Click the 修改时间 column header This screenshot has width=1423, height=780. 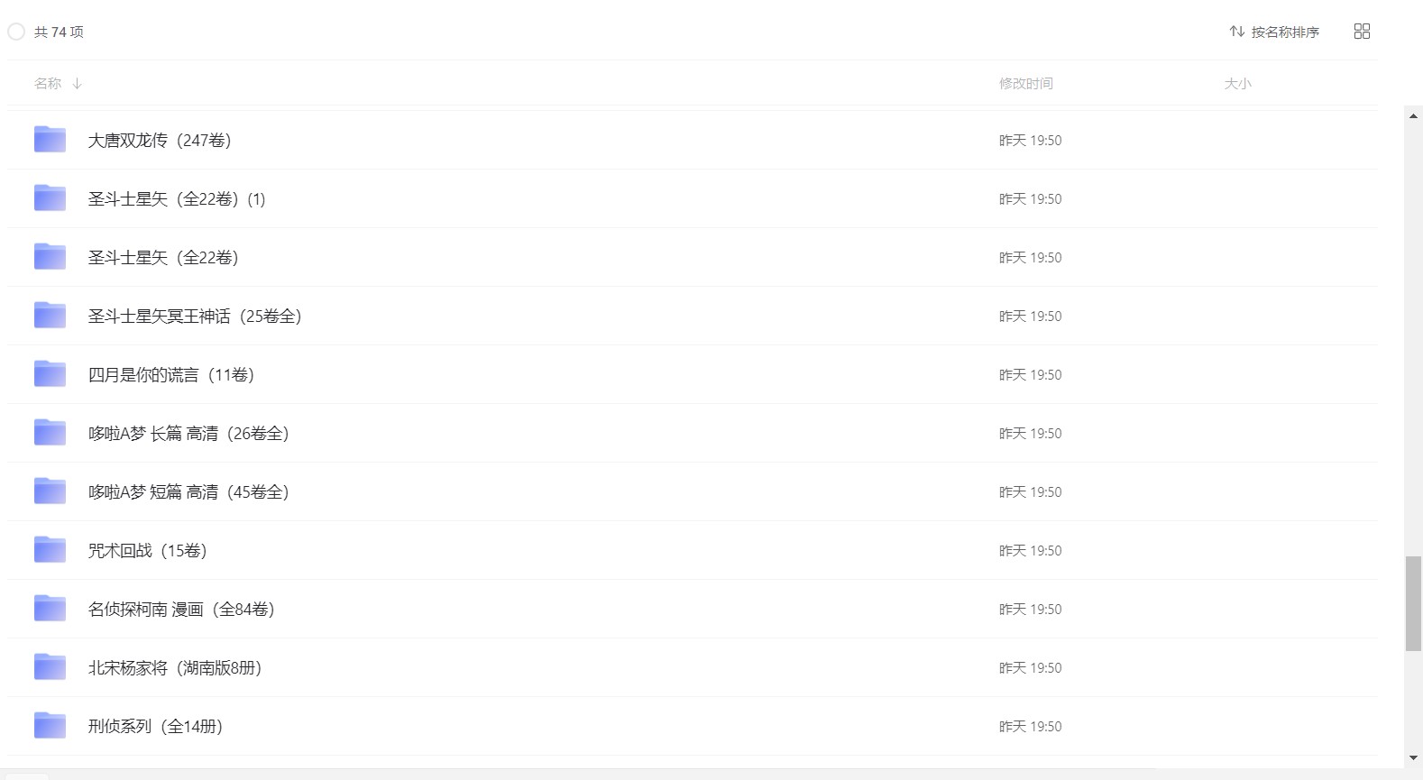1025,84
